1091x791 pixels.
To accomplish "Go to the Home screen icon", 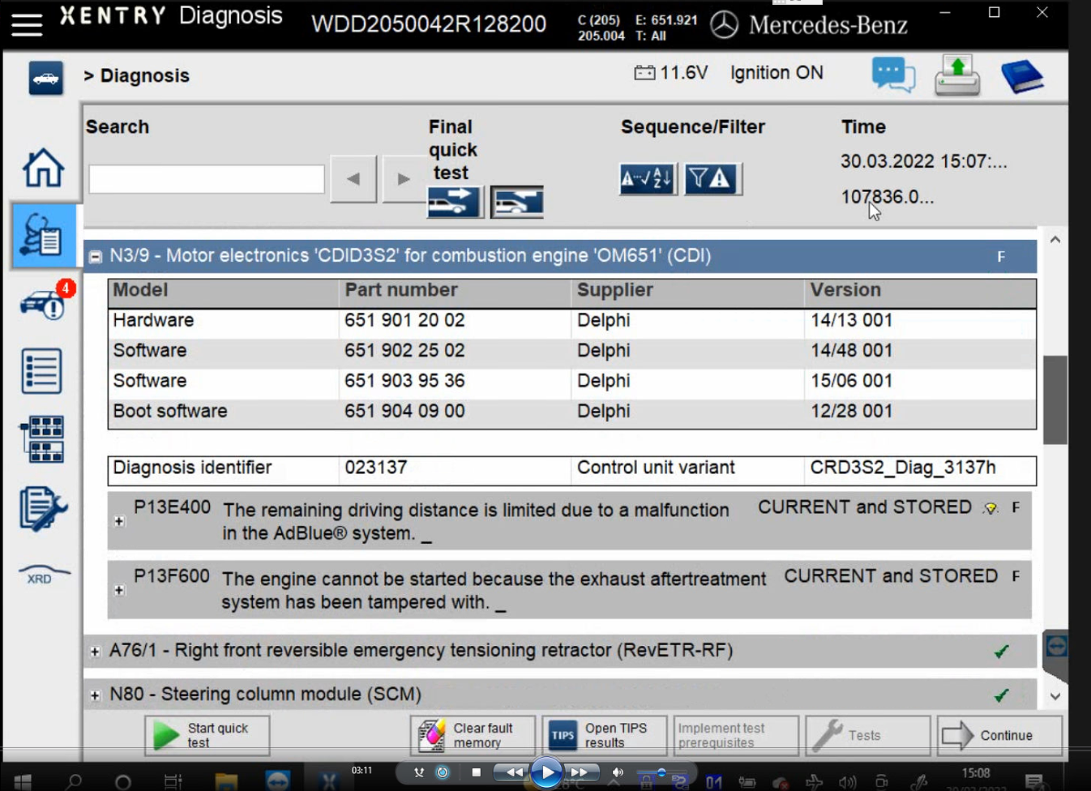I will [x=43, y=168].
